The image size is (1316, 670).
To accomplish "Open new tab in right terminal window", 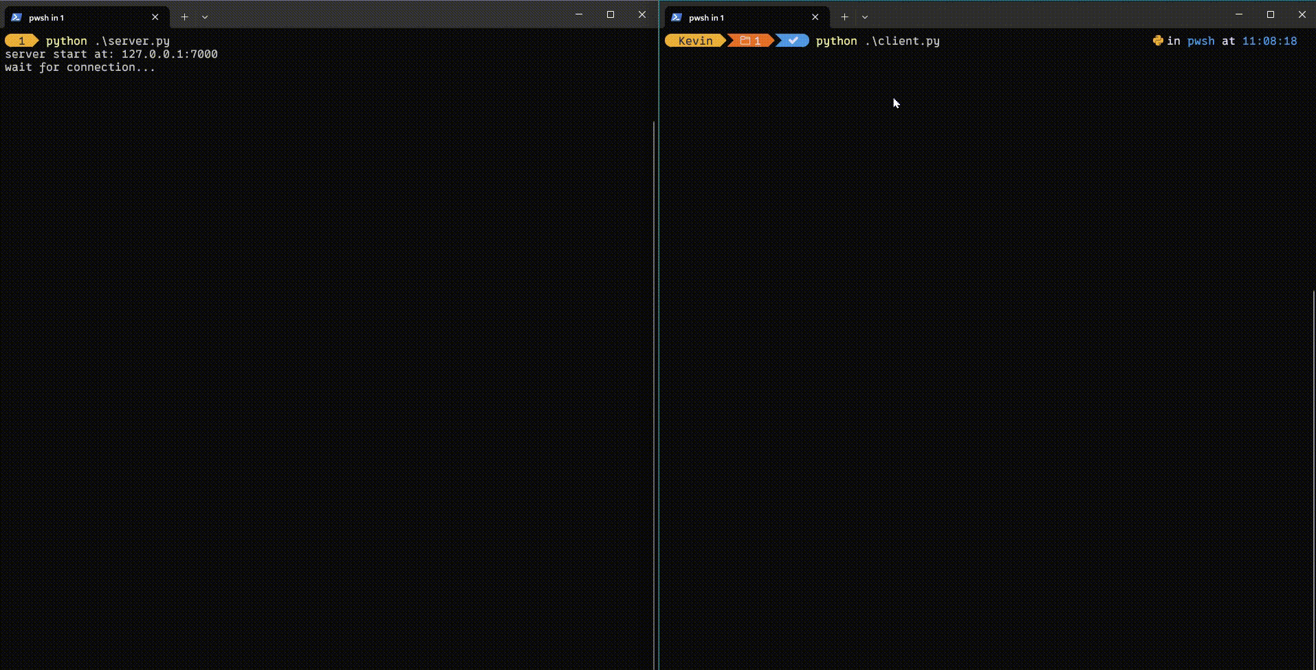I will click(844, 17).
